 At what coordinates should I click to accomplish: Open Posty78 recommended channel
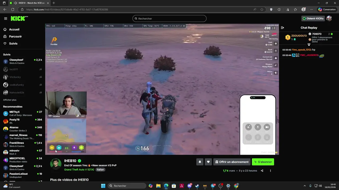pyautogui.click(x=23, y=121)
